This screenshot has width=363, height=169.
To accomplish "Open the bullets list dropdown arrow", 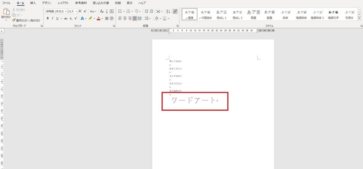I will [x=124, y=11].
